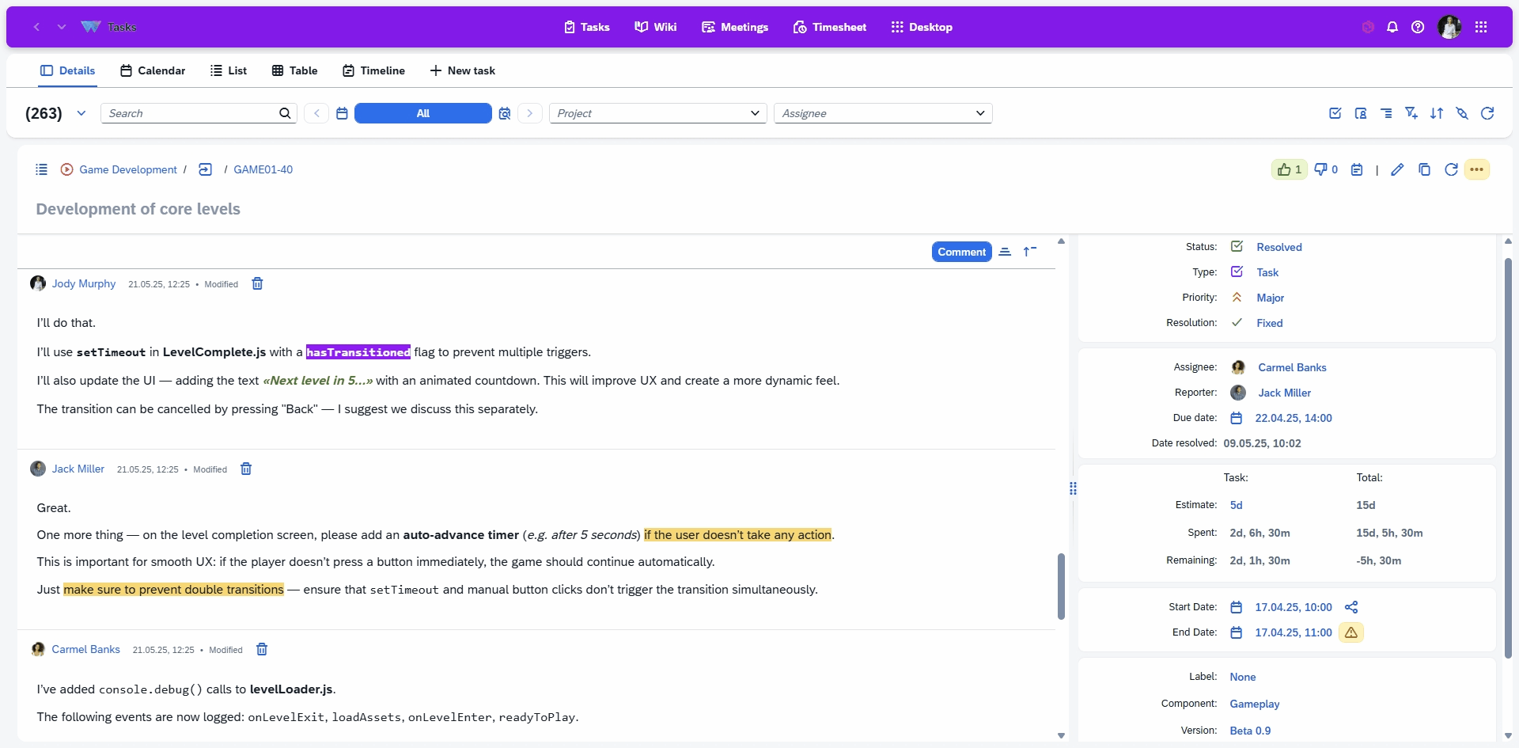Toggle the task list panel icon
Viewport: 1519px width, 748px height.
(x=42, y=169)
